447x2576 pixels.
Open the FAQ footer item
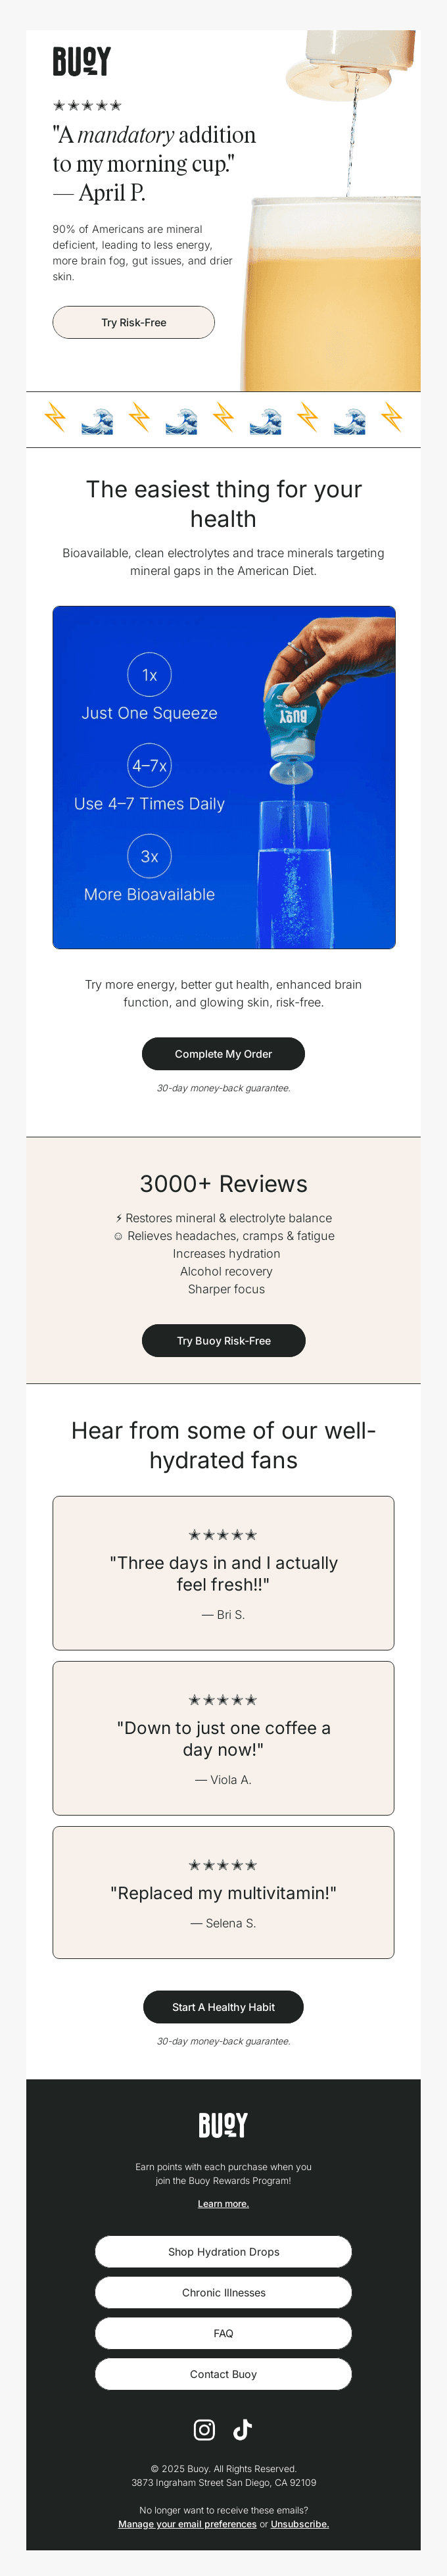[223, 2333]
